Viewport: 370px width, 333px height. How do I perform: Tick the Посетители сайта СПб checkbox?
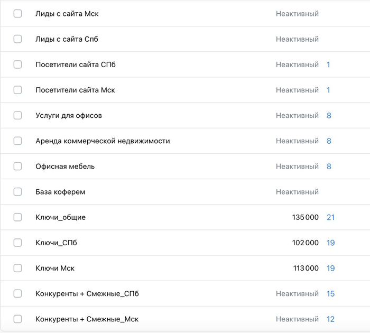tap(18, 64)
